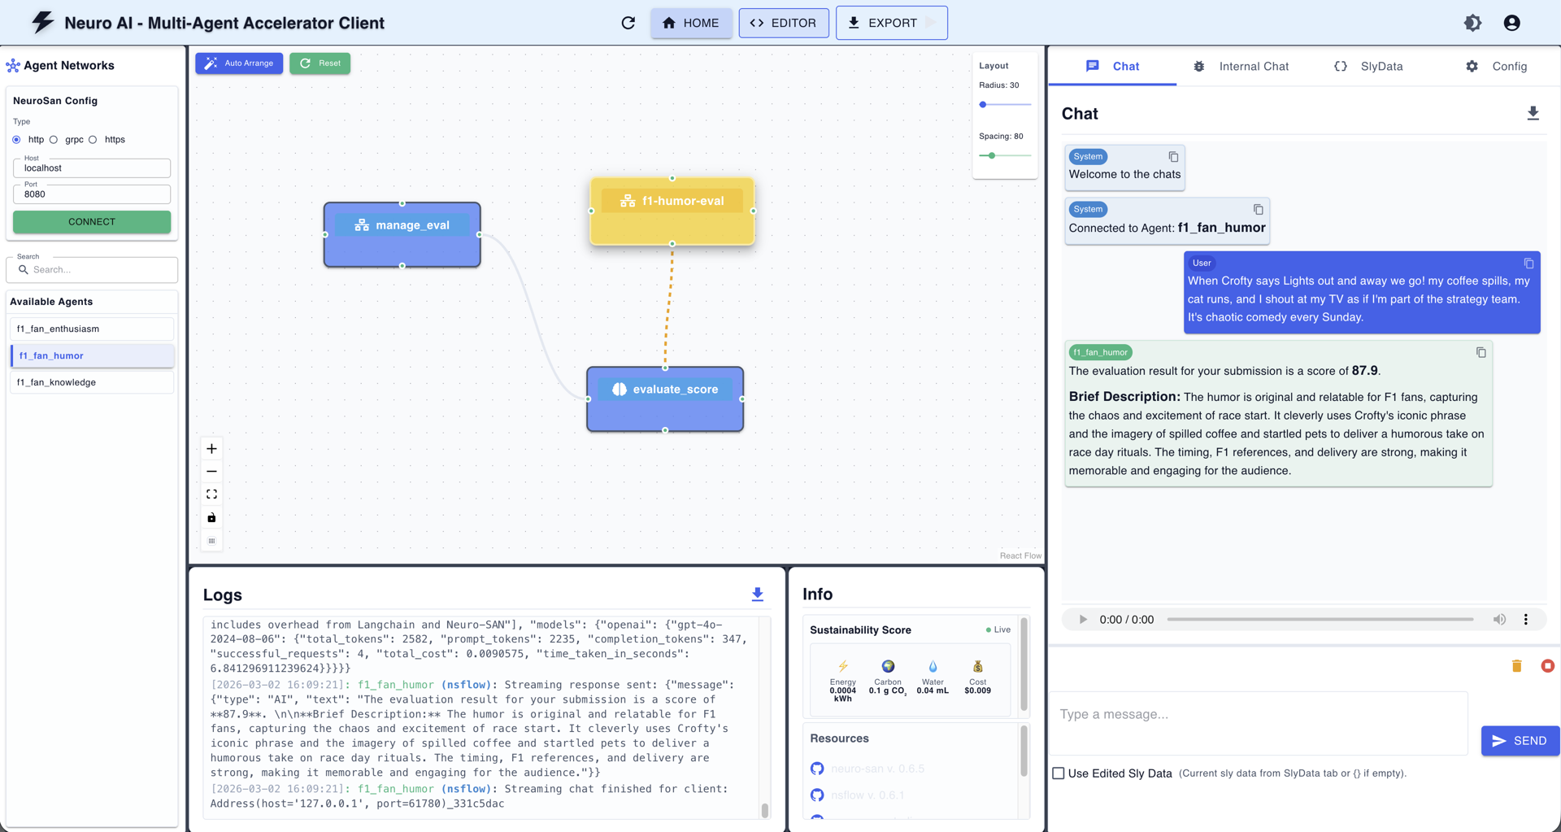Image resolution: width=1561 pixels, height=832 pixels.
Task: Clear the chat with the trash icon
Action: pyautogui.click(x=1515, y=665)
